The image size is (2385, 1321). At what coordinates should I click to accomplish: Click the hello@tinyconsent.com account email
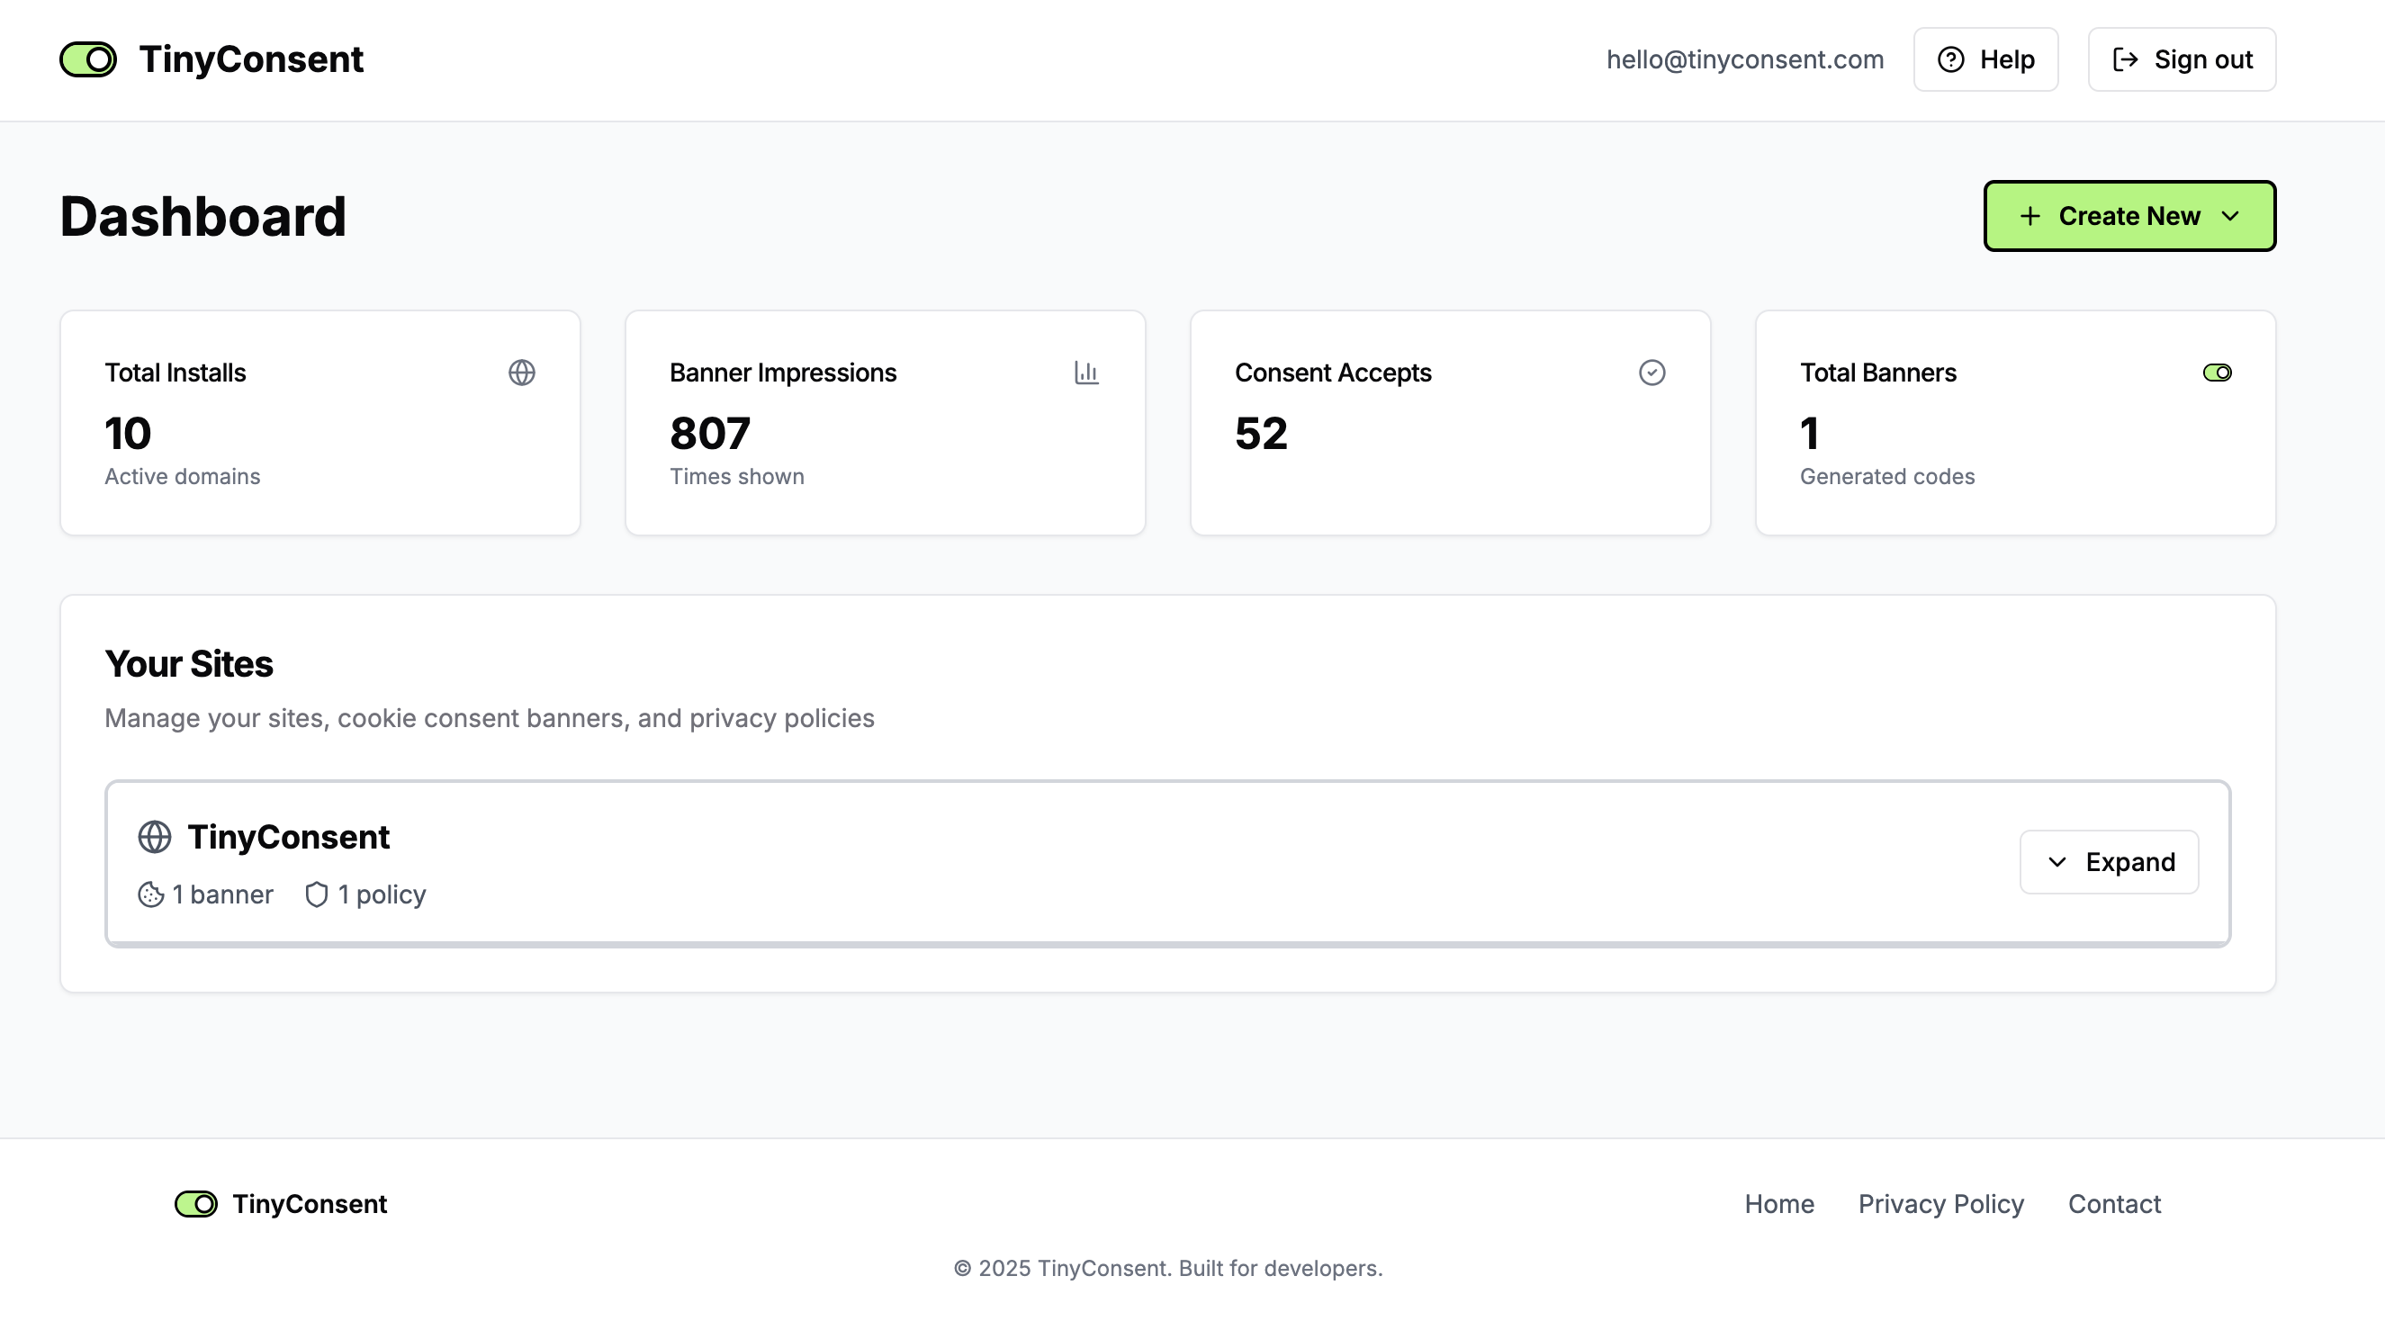click(1744, 59)
